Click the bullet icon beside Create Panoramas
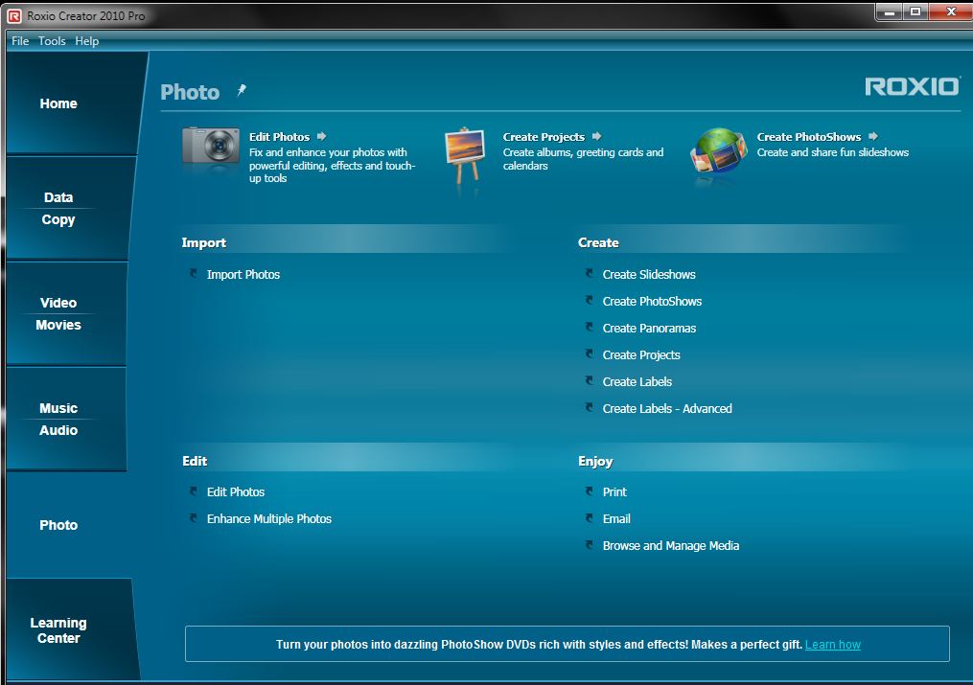This screenshot has height=685, width=973. click(589, 327)
